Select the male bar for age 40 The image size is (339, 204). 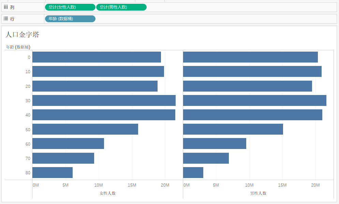click(252, 115)
